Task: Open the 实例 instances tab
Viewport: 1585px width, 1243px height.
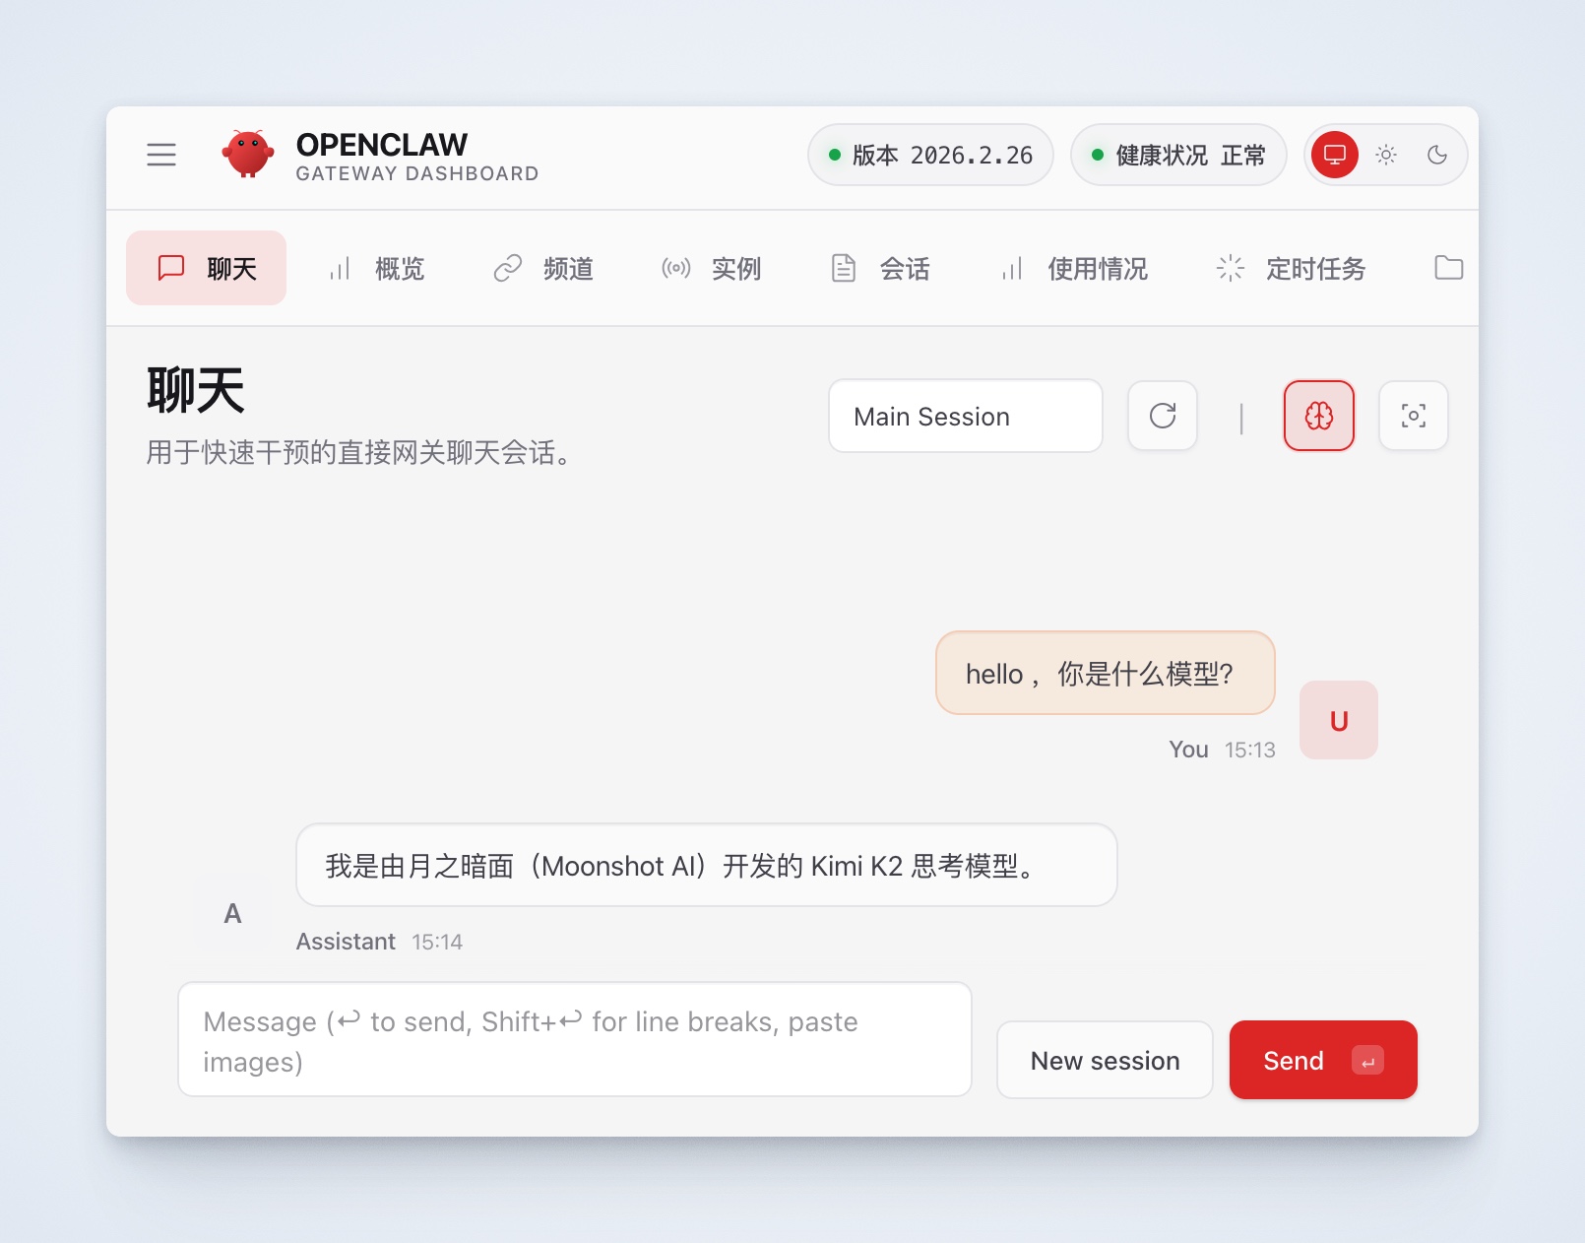Action: pyautogui.click(x=712, y=268)
